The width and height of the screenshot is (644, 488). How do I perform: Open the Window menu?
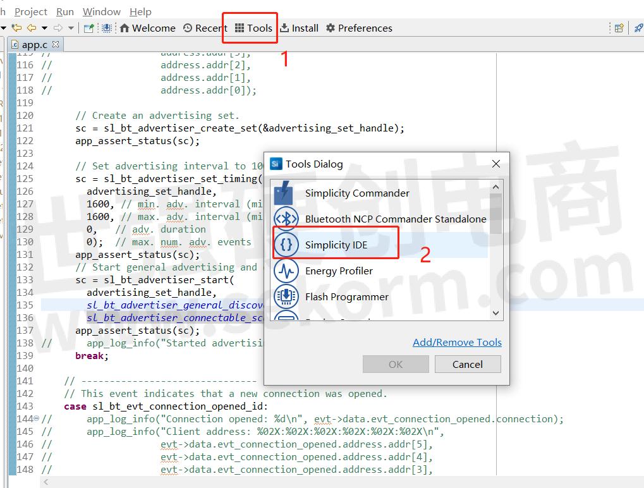pyautogui.click(x=101, y=11)
